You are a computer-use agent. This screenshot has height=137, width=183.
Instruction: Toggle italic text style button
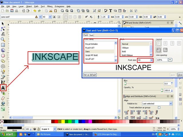(x=59, y=17)
